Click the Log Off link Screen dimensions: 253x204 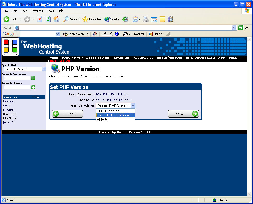point(65,61)
